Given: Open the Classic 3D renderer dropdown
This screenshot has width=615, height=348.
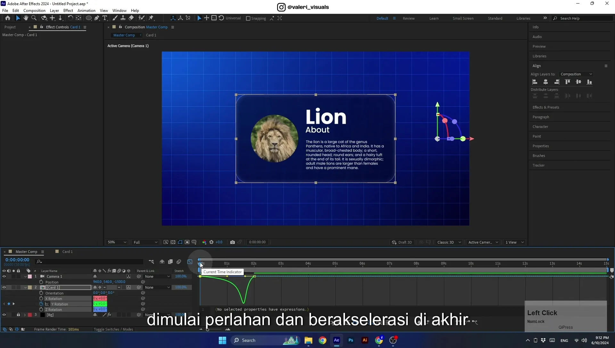Looking at the screenshot, I should [x=449, y=242].
